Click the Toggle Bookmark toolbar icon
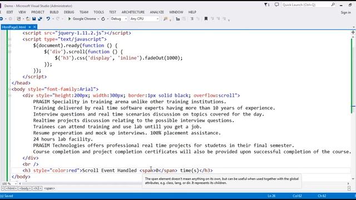Viewport: 356px width, 200px height. 206,18
